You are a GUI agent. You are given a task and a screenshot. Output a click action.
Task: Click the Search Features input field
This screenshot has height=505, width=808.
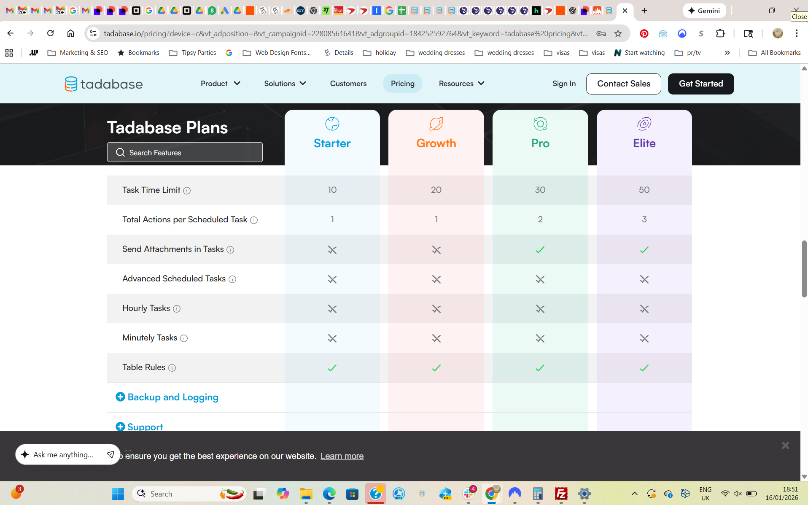[185, 152]
